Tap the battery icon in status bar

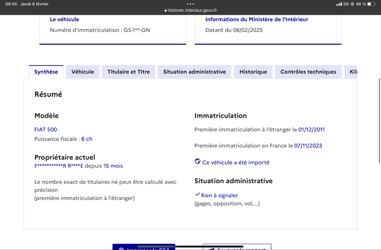(371, 4)
